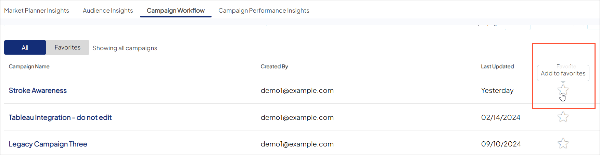The height and width of the screenshot is (155, 600).
Task: Add Tableau Integration campaign to favorites
Action: click(x=563, y=117)
